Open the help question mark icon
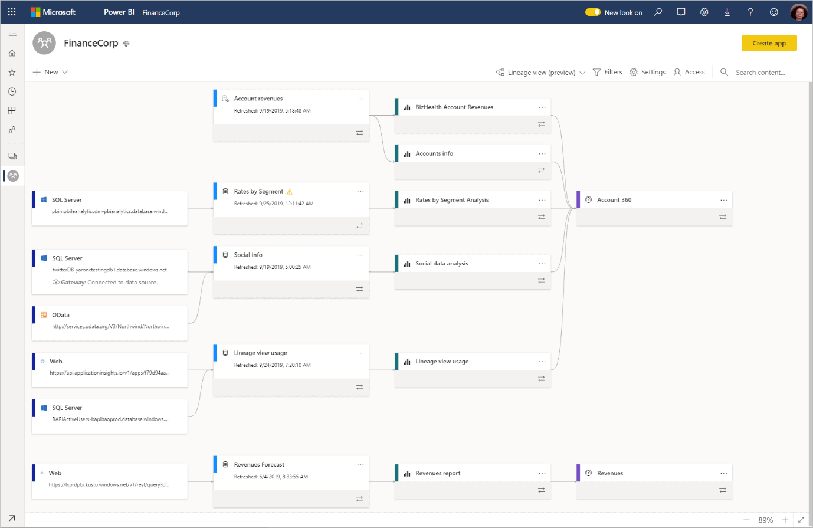Viewport: 813px width, 528px height. [x=750, y=12]
